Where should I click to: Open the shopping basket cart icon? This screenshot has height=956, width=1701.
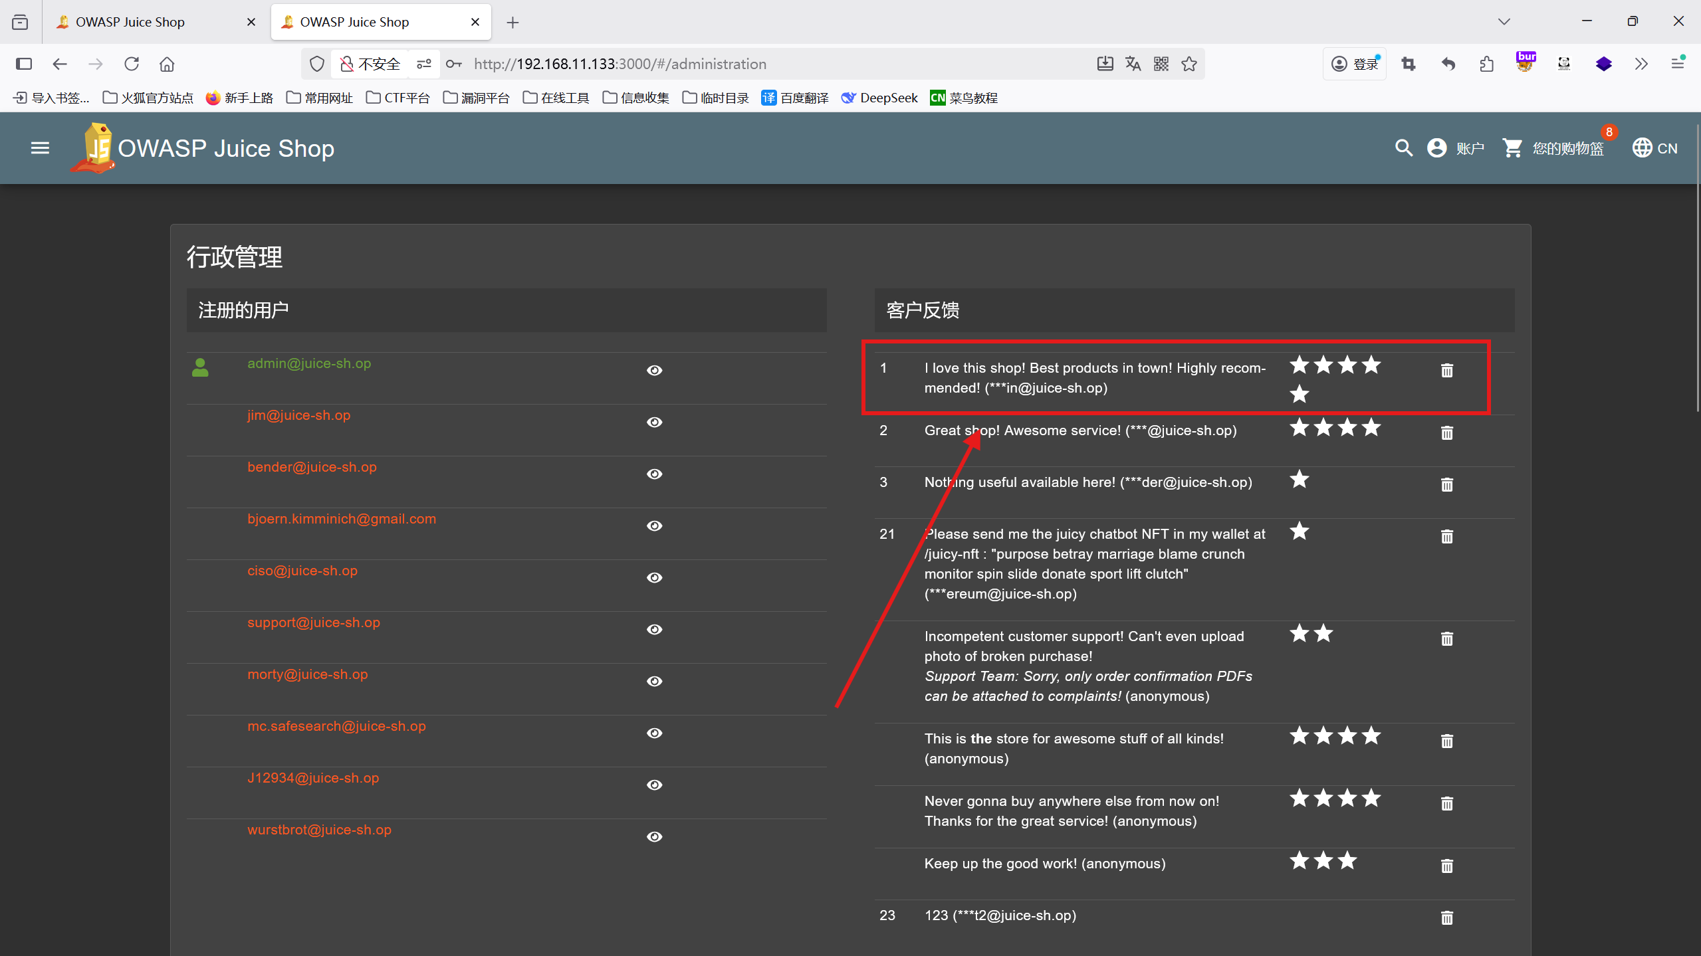(x=1512, y=147)
